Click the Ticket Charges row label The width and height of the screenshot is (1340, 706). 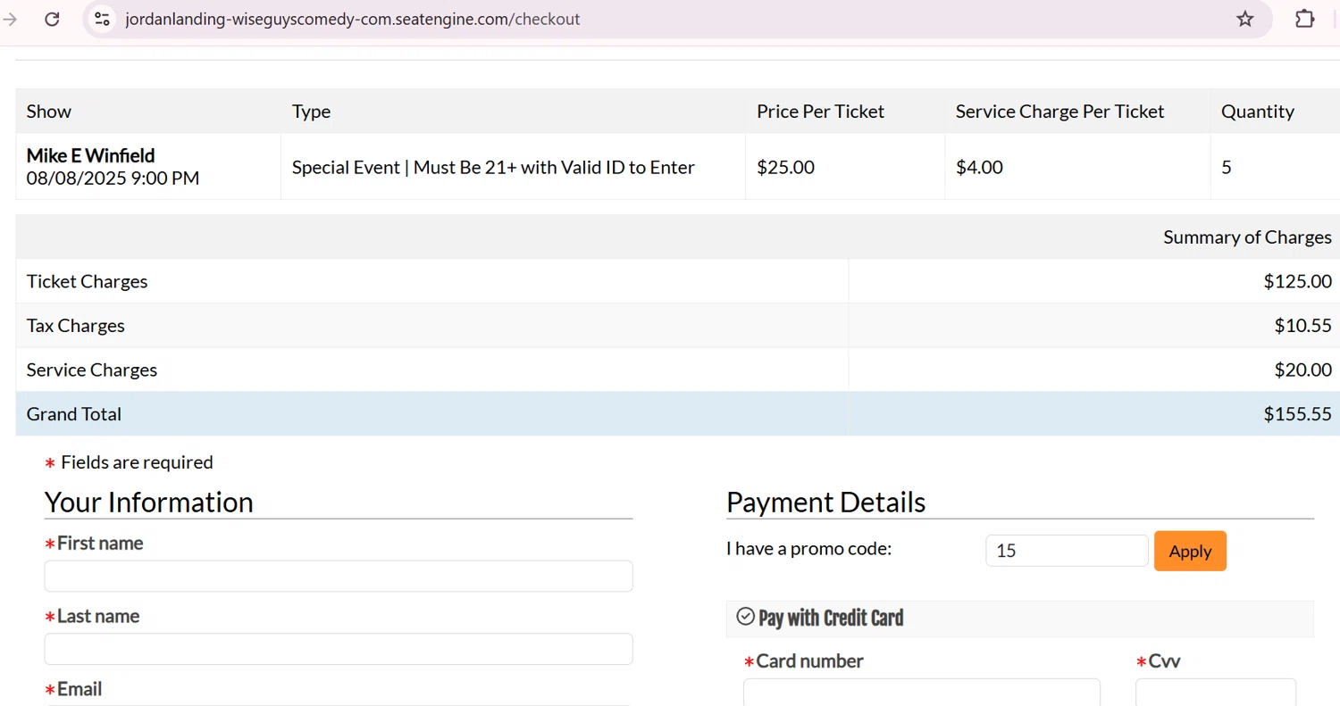click(x=87, y=281)
